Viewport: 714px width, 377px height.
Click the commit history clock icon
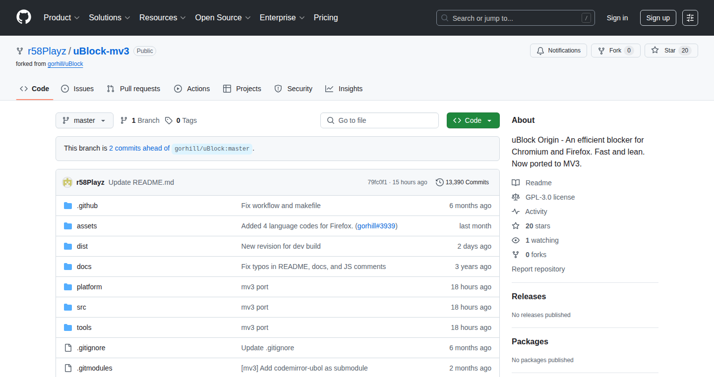[x=439, y=182]
